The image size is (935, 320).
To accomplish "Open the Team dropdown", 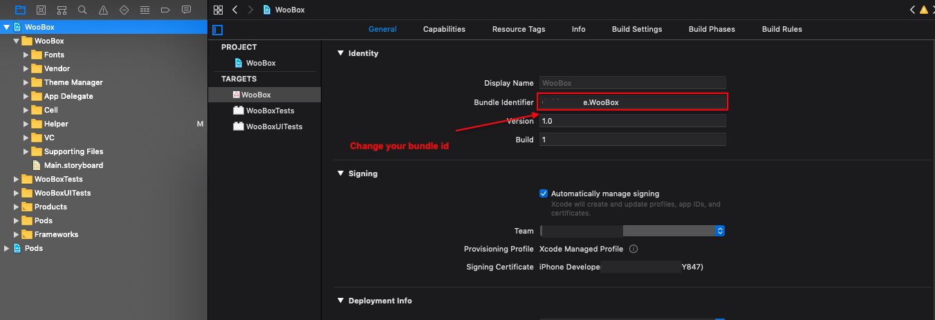I will 632,231.
